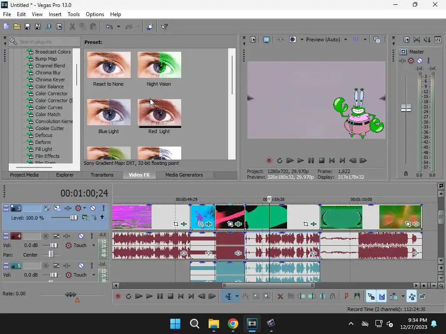This screenshot has height=334, width=446.
Task: Click the New Project icon in toolbar
Action: (x=6, y=27)
